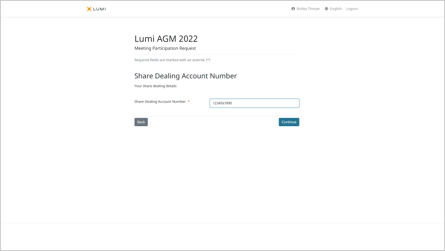Click the Share Dealing Account Number label
Screen dimensions: 445x251
click(159, 102)
